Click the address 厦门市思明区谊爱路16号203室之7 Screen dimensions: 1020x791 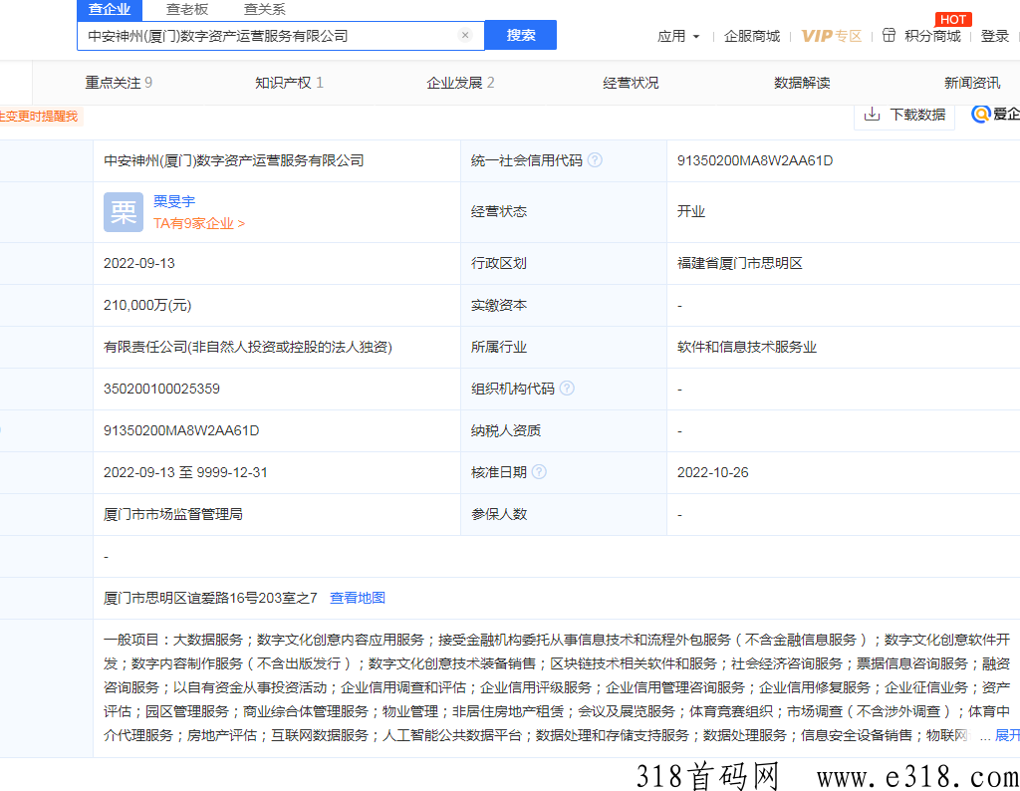click(x=210, y=598)
